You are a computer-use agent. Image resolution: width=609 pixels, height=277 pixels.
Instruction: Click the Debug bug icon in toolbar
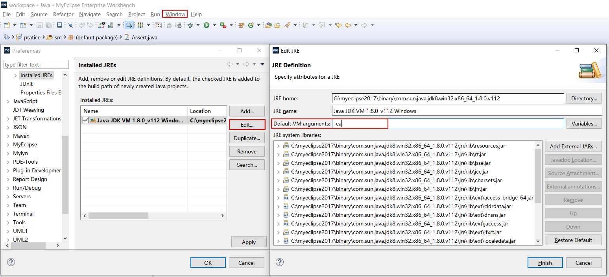click(x=190, y=25)
